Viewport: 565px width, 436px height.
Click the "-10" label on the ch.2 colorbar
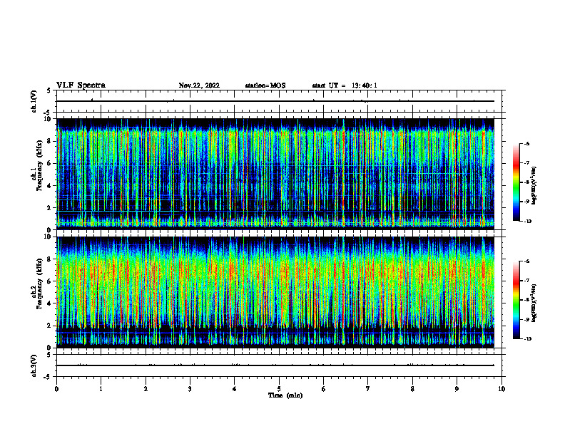(527, 339)
